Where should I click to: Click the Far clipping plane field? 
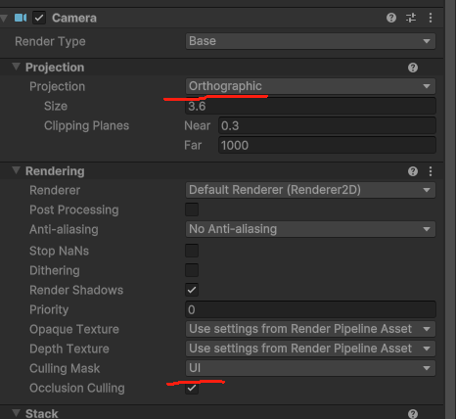pyautogui.click(x=327, y=145)
